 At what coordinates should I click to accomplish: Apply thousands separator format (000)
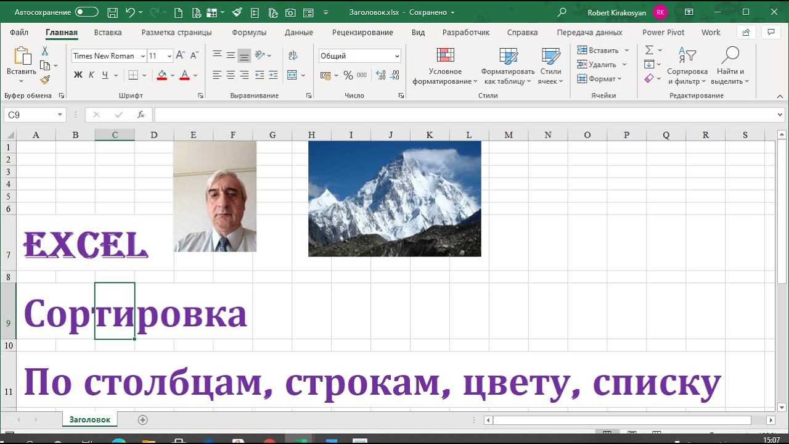point(362,75)
